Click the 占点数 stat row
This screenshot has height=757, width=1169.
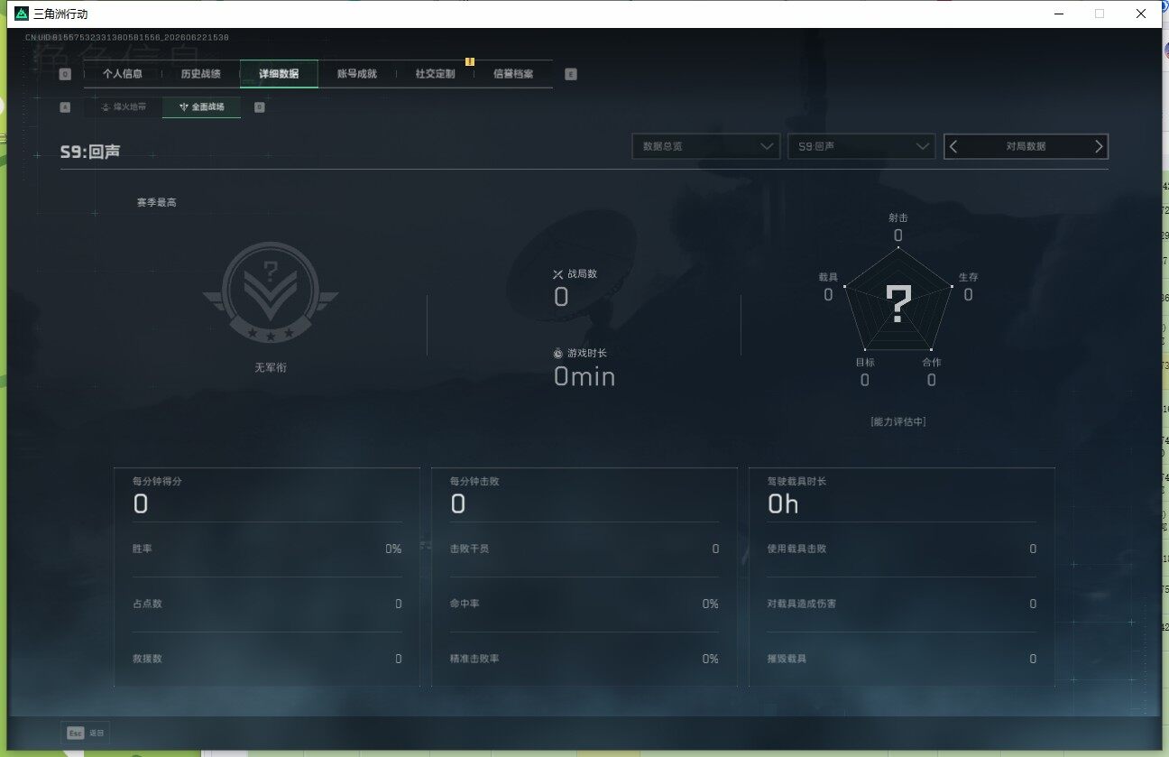[267, 604]
